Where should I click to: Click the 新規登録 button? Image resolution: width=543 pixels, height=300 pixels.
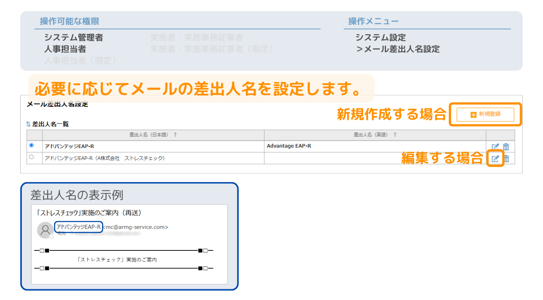tap(485, 114)
